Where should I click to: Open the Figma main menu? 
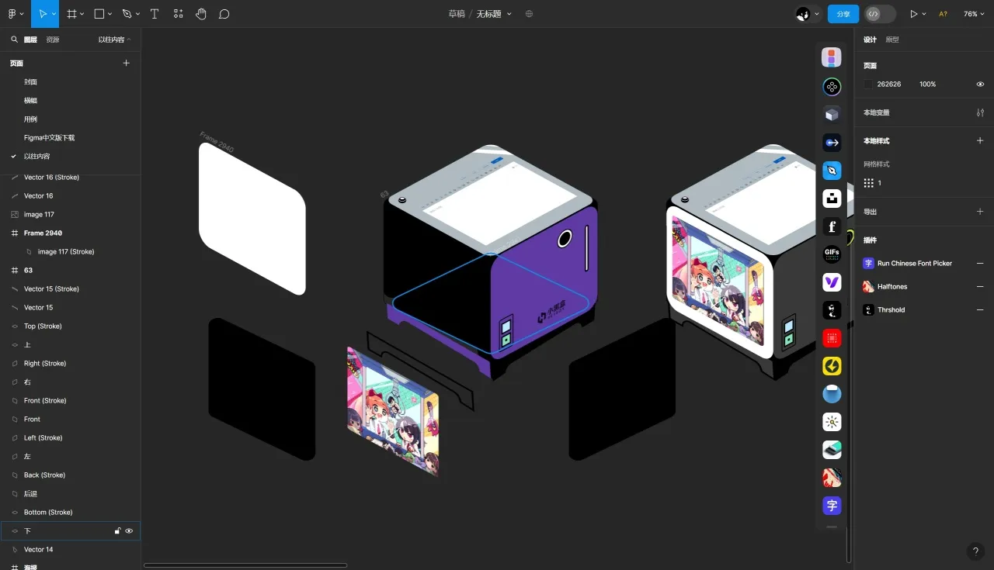point(13,14)
